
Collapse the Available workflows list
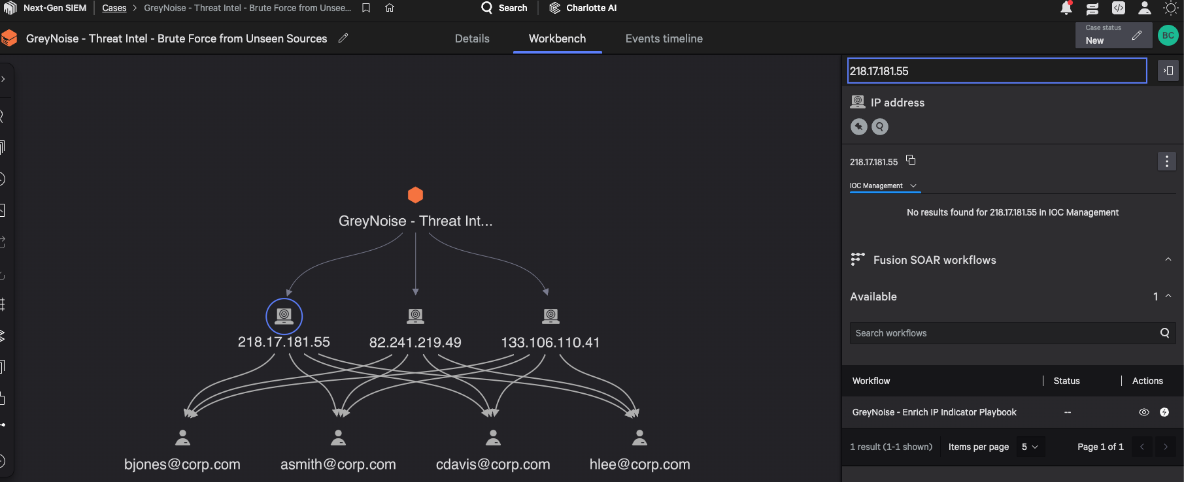1168,296
